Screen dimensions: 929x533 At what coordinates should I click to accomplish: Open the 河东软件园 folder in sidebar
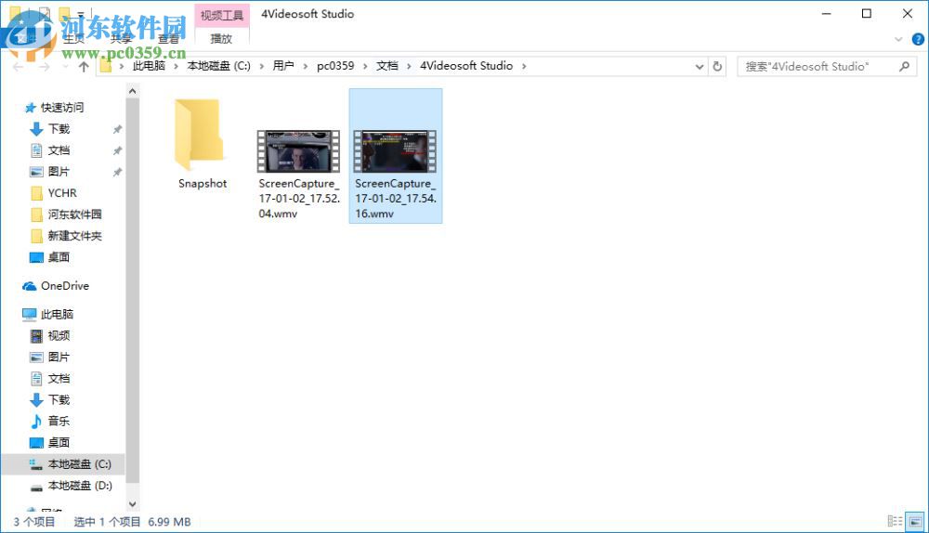tap(74, 214)
